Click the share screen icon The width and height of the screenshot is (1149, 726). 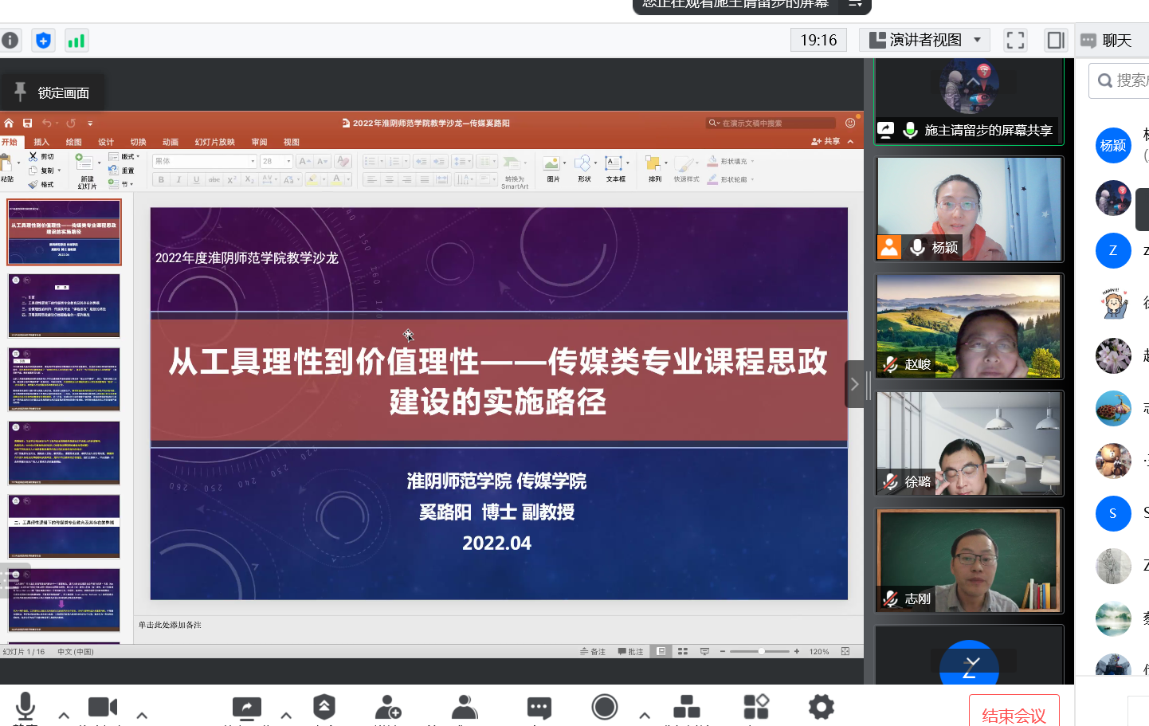246,707
